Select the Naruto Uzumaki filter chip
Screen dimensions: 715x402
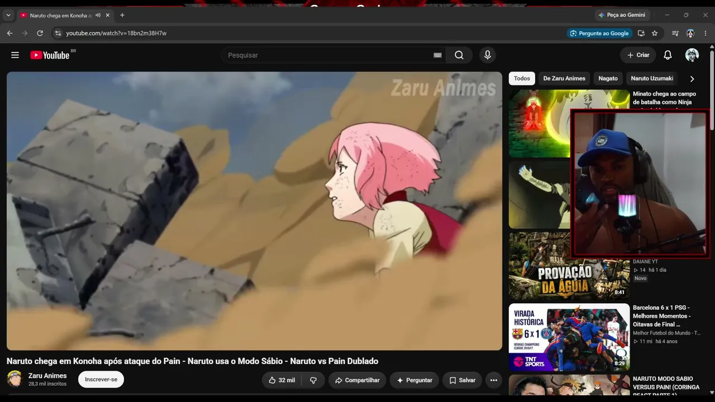coord(652,79)
